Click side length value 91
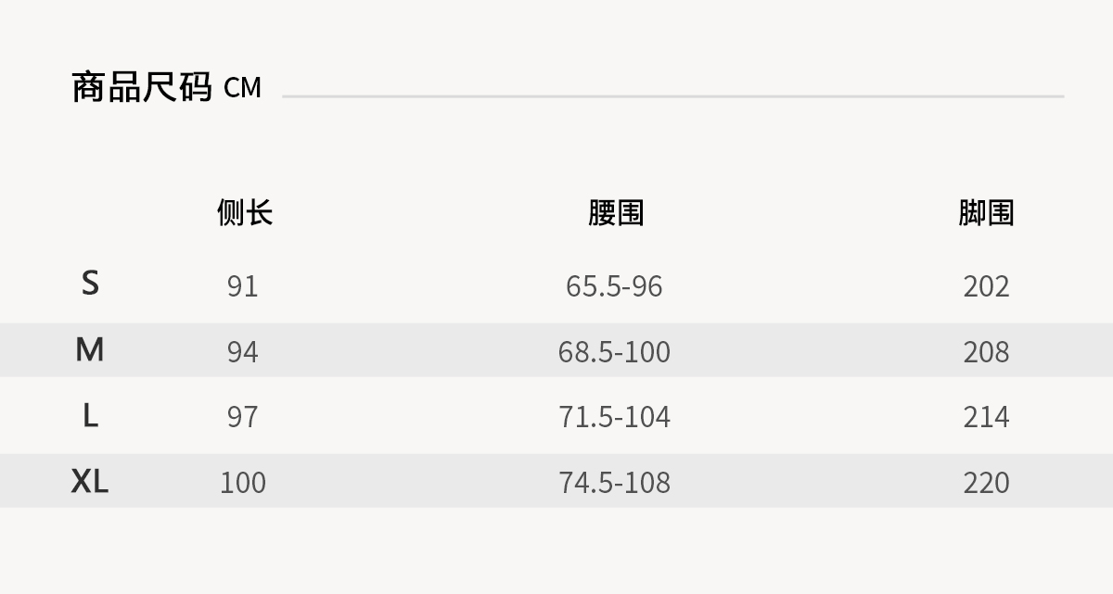1113x594 pixels. click(x=243, y=286)
